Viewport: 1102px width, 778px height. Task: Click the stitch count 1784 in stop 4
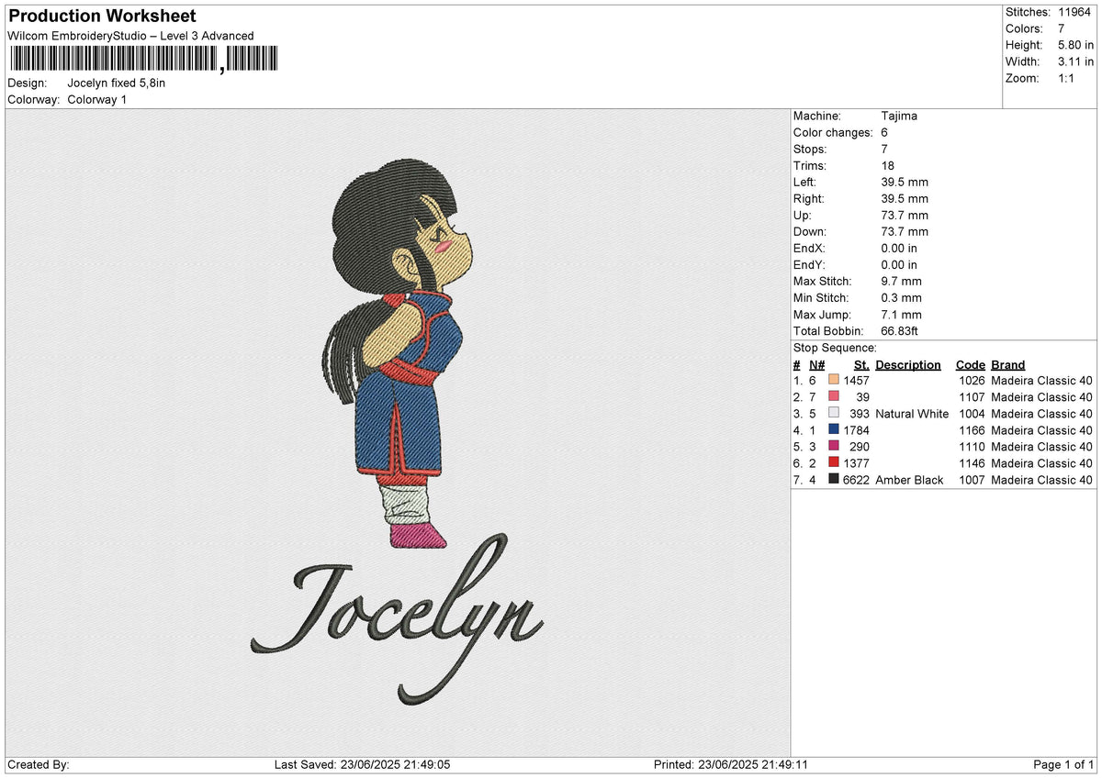tap(856, 429)
